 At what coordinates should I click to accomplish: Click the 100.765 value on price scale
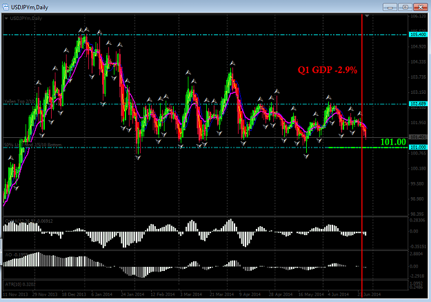click(x=418, y=153)
